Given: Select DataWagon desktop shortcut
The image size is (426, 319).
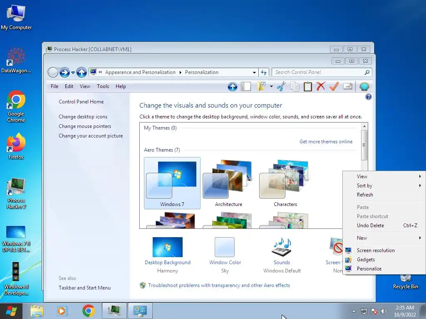Looking at the screenshot, I should click(x=16, y=60).
